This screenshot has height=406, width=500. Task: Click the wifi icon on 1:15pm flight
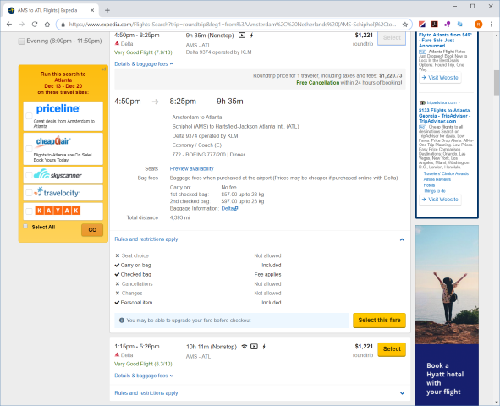[245, 347]
